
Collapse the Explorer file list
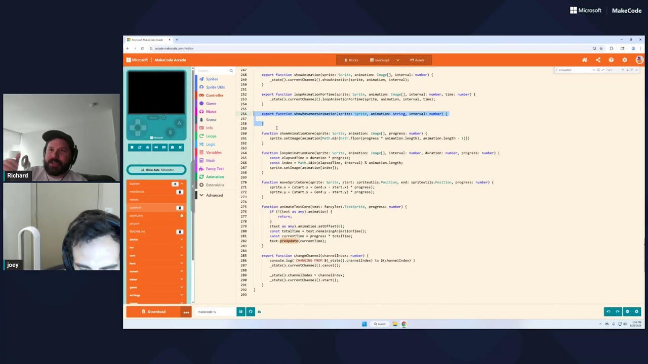[x=182, y=184]
